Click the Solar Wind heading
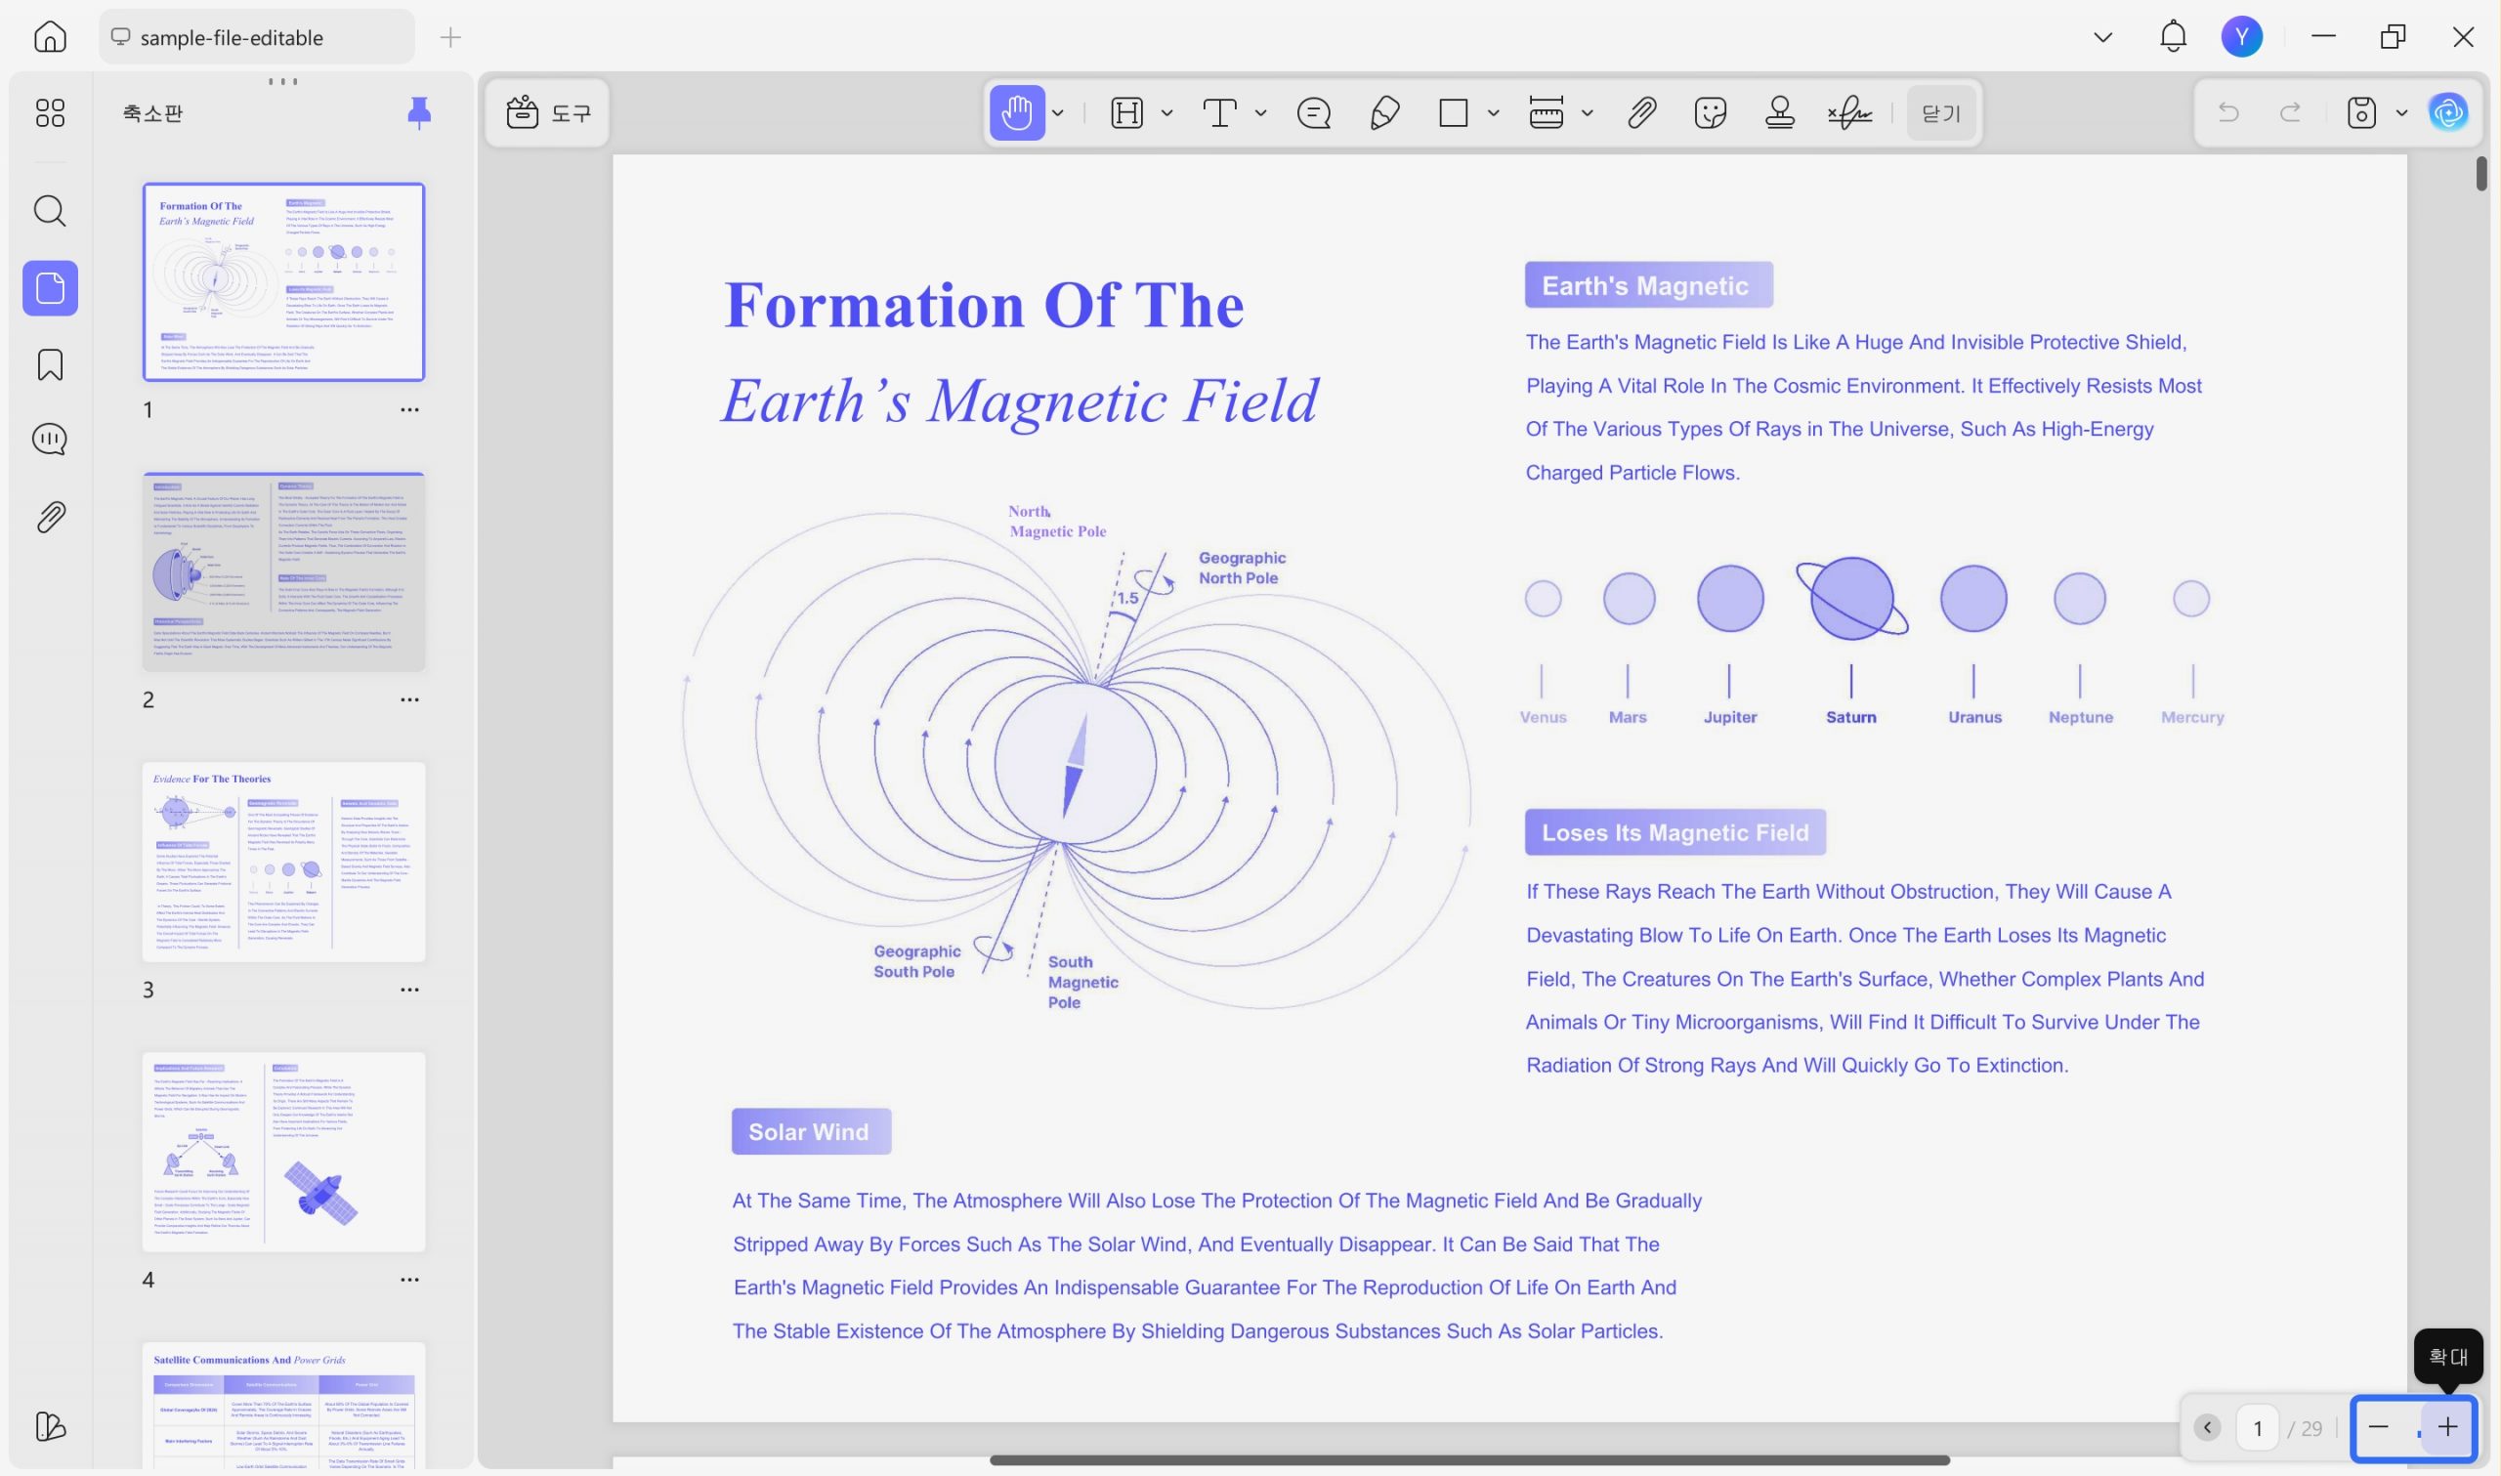 pos(811,1132)
